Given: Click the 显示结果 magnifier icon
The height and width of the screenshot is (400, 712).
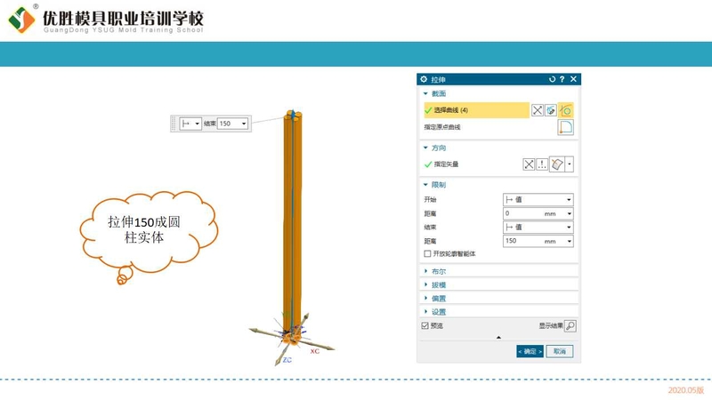Looking at the screenshot, I should point(570,325).
